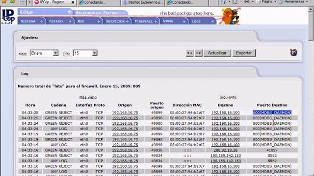This screenshot has width=314, height=176.
Task: Open the Logs menu in navigation bar
Action: 202,21
